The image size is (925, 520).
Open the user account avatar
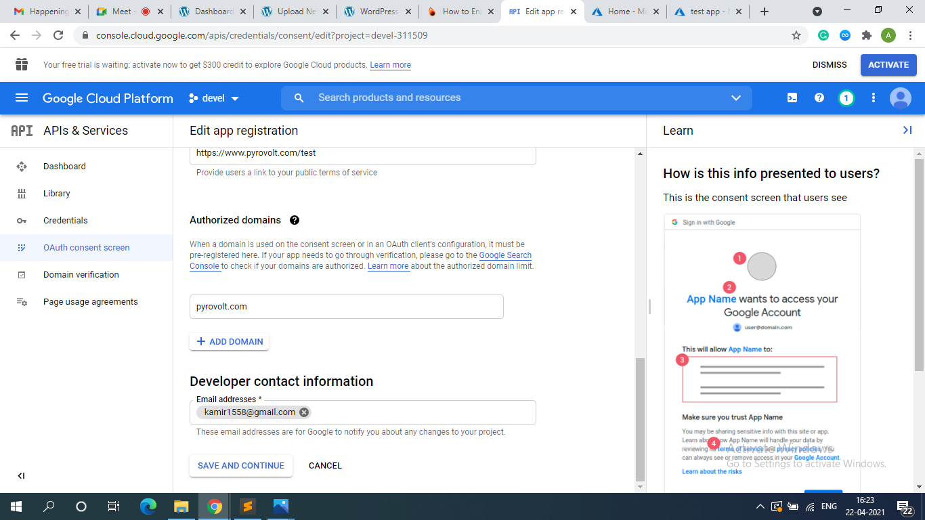(901, 98)
